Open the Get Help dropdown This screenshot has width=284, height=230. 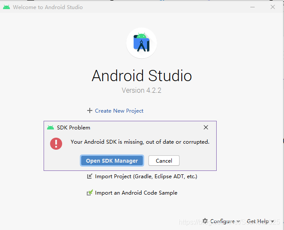tap(260, 221)
